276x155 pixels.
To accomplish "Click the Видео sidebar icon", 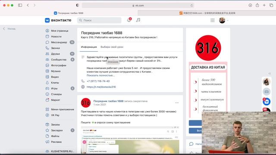I will [47, 77].
